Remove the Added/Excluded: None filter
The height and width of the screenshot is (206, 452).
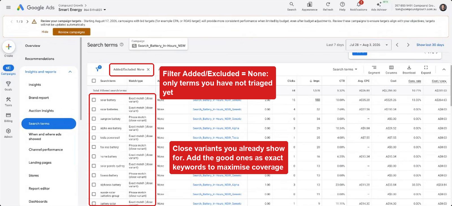click(148, 69)
